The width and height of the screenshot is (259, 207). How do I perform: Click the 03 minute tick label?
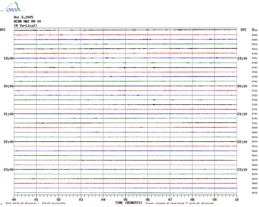[x=81, y=199]
